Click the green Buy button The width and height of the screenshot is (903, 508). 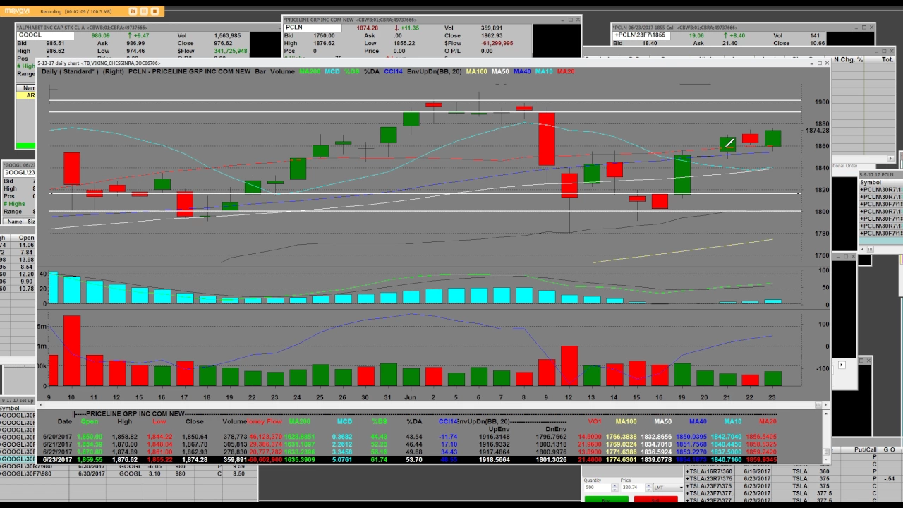point(606,500)
